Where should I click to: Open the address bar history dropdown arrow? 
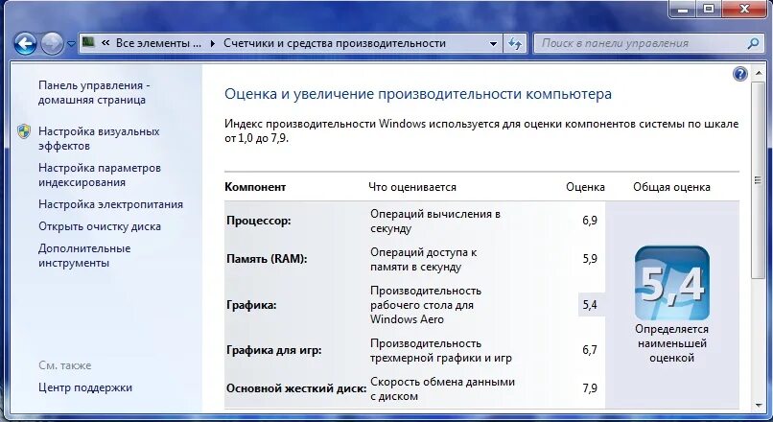pyautogui.click(x=493, y=43)
